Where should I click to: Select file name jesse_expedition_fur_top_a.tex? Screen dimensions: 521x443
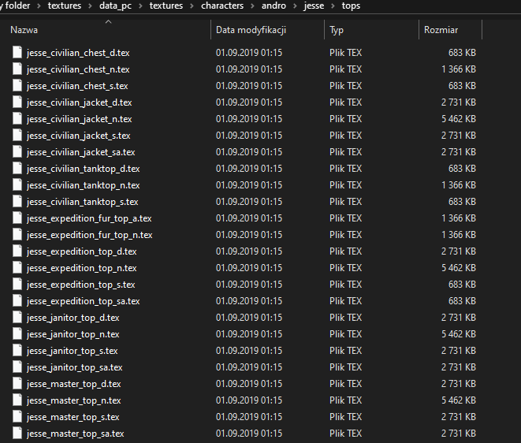tap(89, 218)
